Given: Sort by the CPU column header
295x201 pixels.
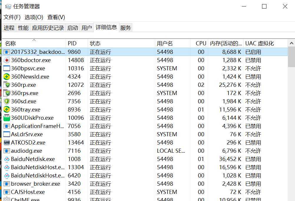Looking at the screenshot, I should (x=199, y=44).
